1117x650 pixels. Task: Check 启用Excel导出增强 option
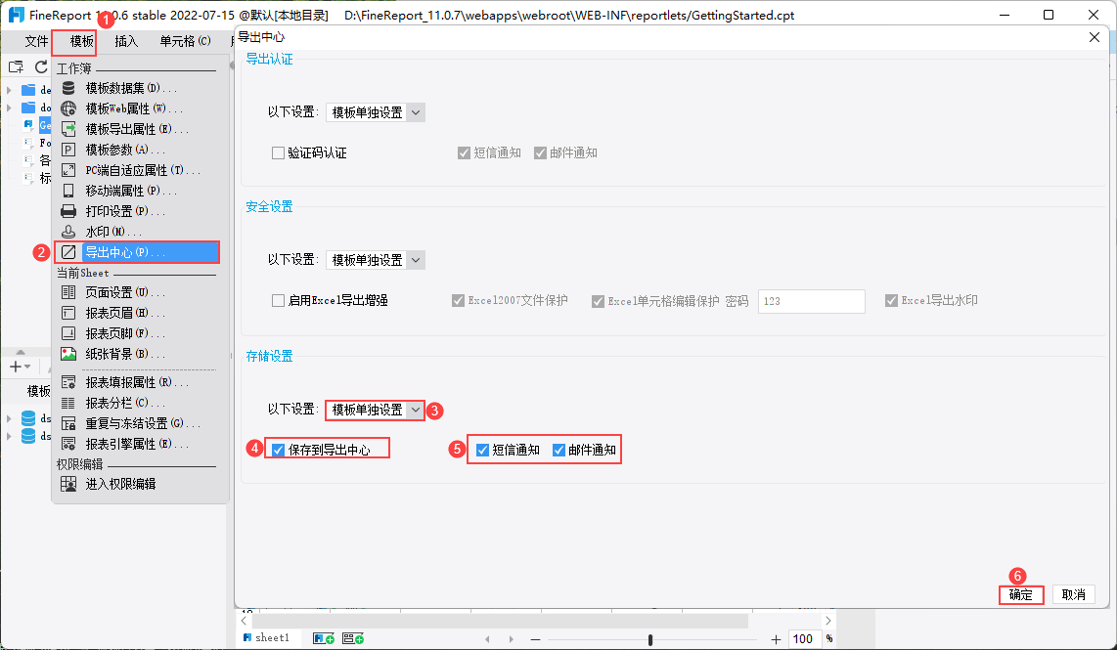pos(279,301)
